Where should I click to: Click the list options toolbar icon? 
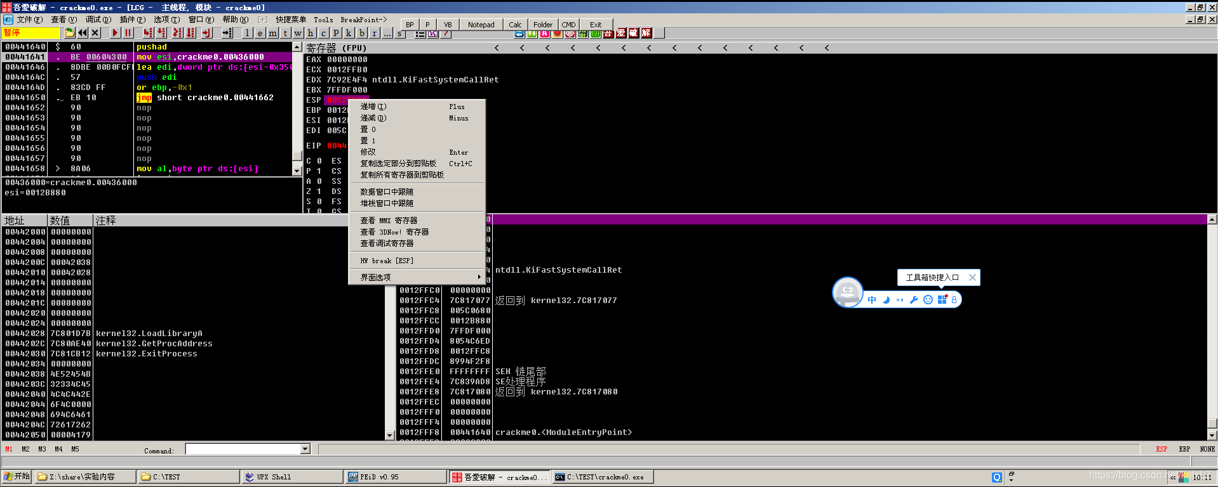click(x=420, y=34)
